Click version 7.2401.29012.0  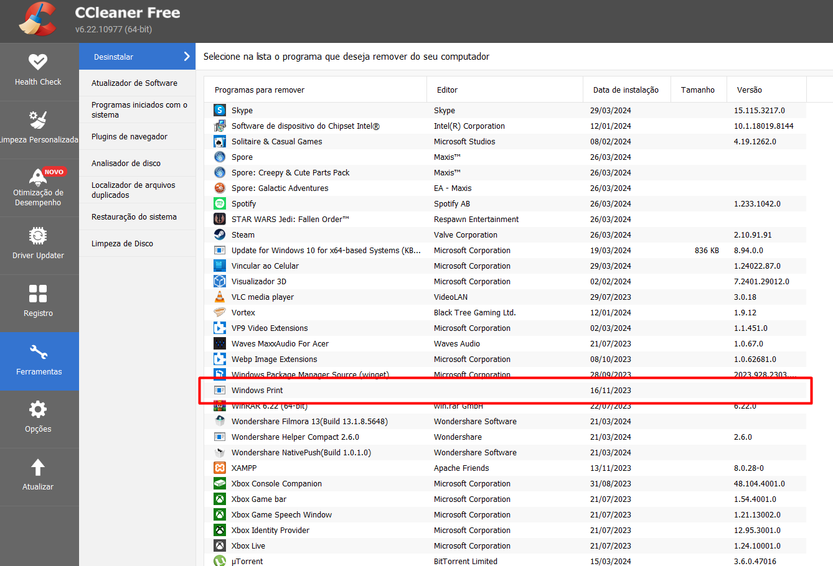tap(761, 281)
